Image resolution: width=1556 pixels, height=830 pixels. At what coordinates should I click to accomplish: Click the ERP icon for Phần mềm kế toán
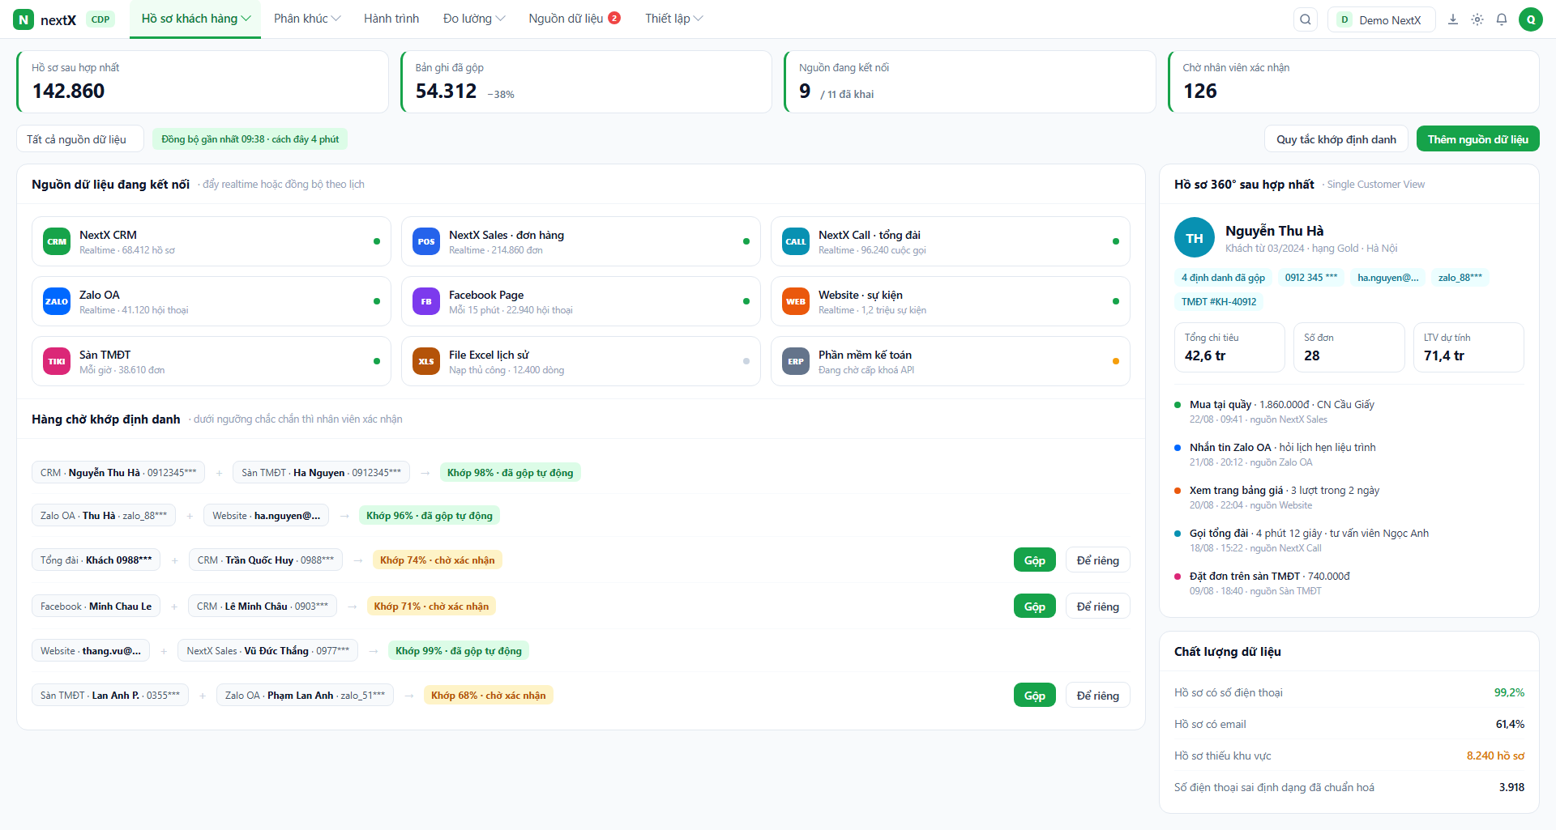pyautogui.click(x=796, y=361)
